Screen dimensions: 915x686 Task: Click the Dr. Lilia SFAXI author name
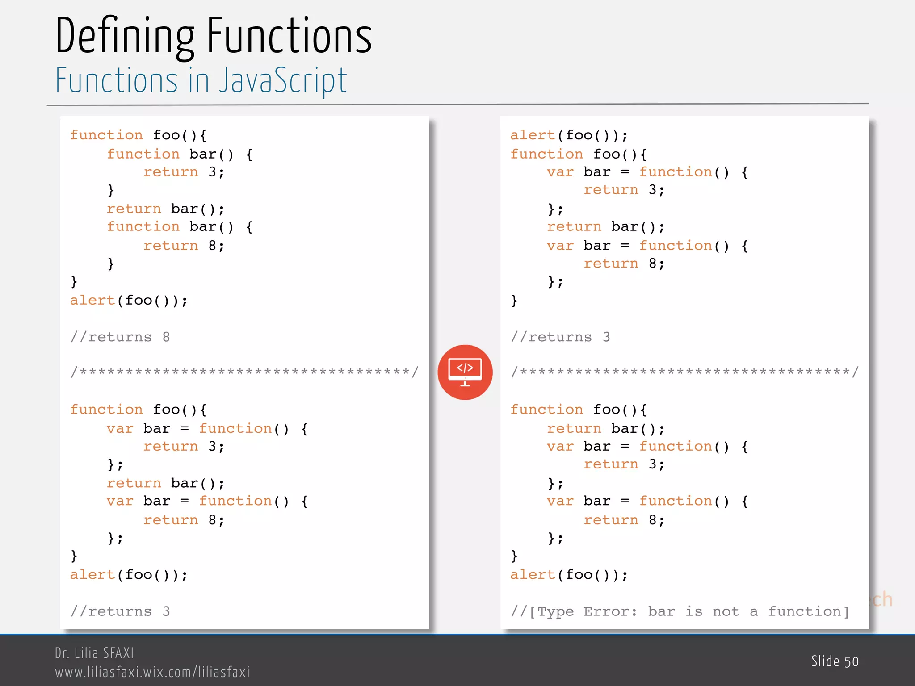click(94, 653)
